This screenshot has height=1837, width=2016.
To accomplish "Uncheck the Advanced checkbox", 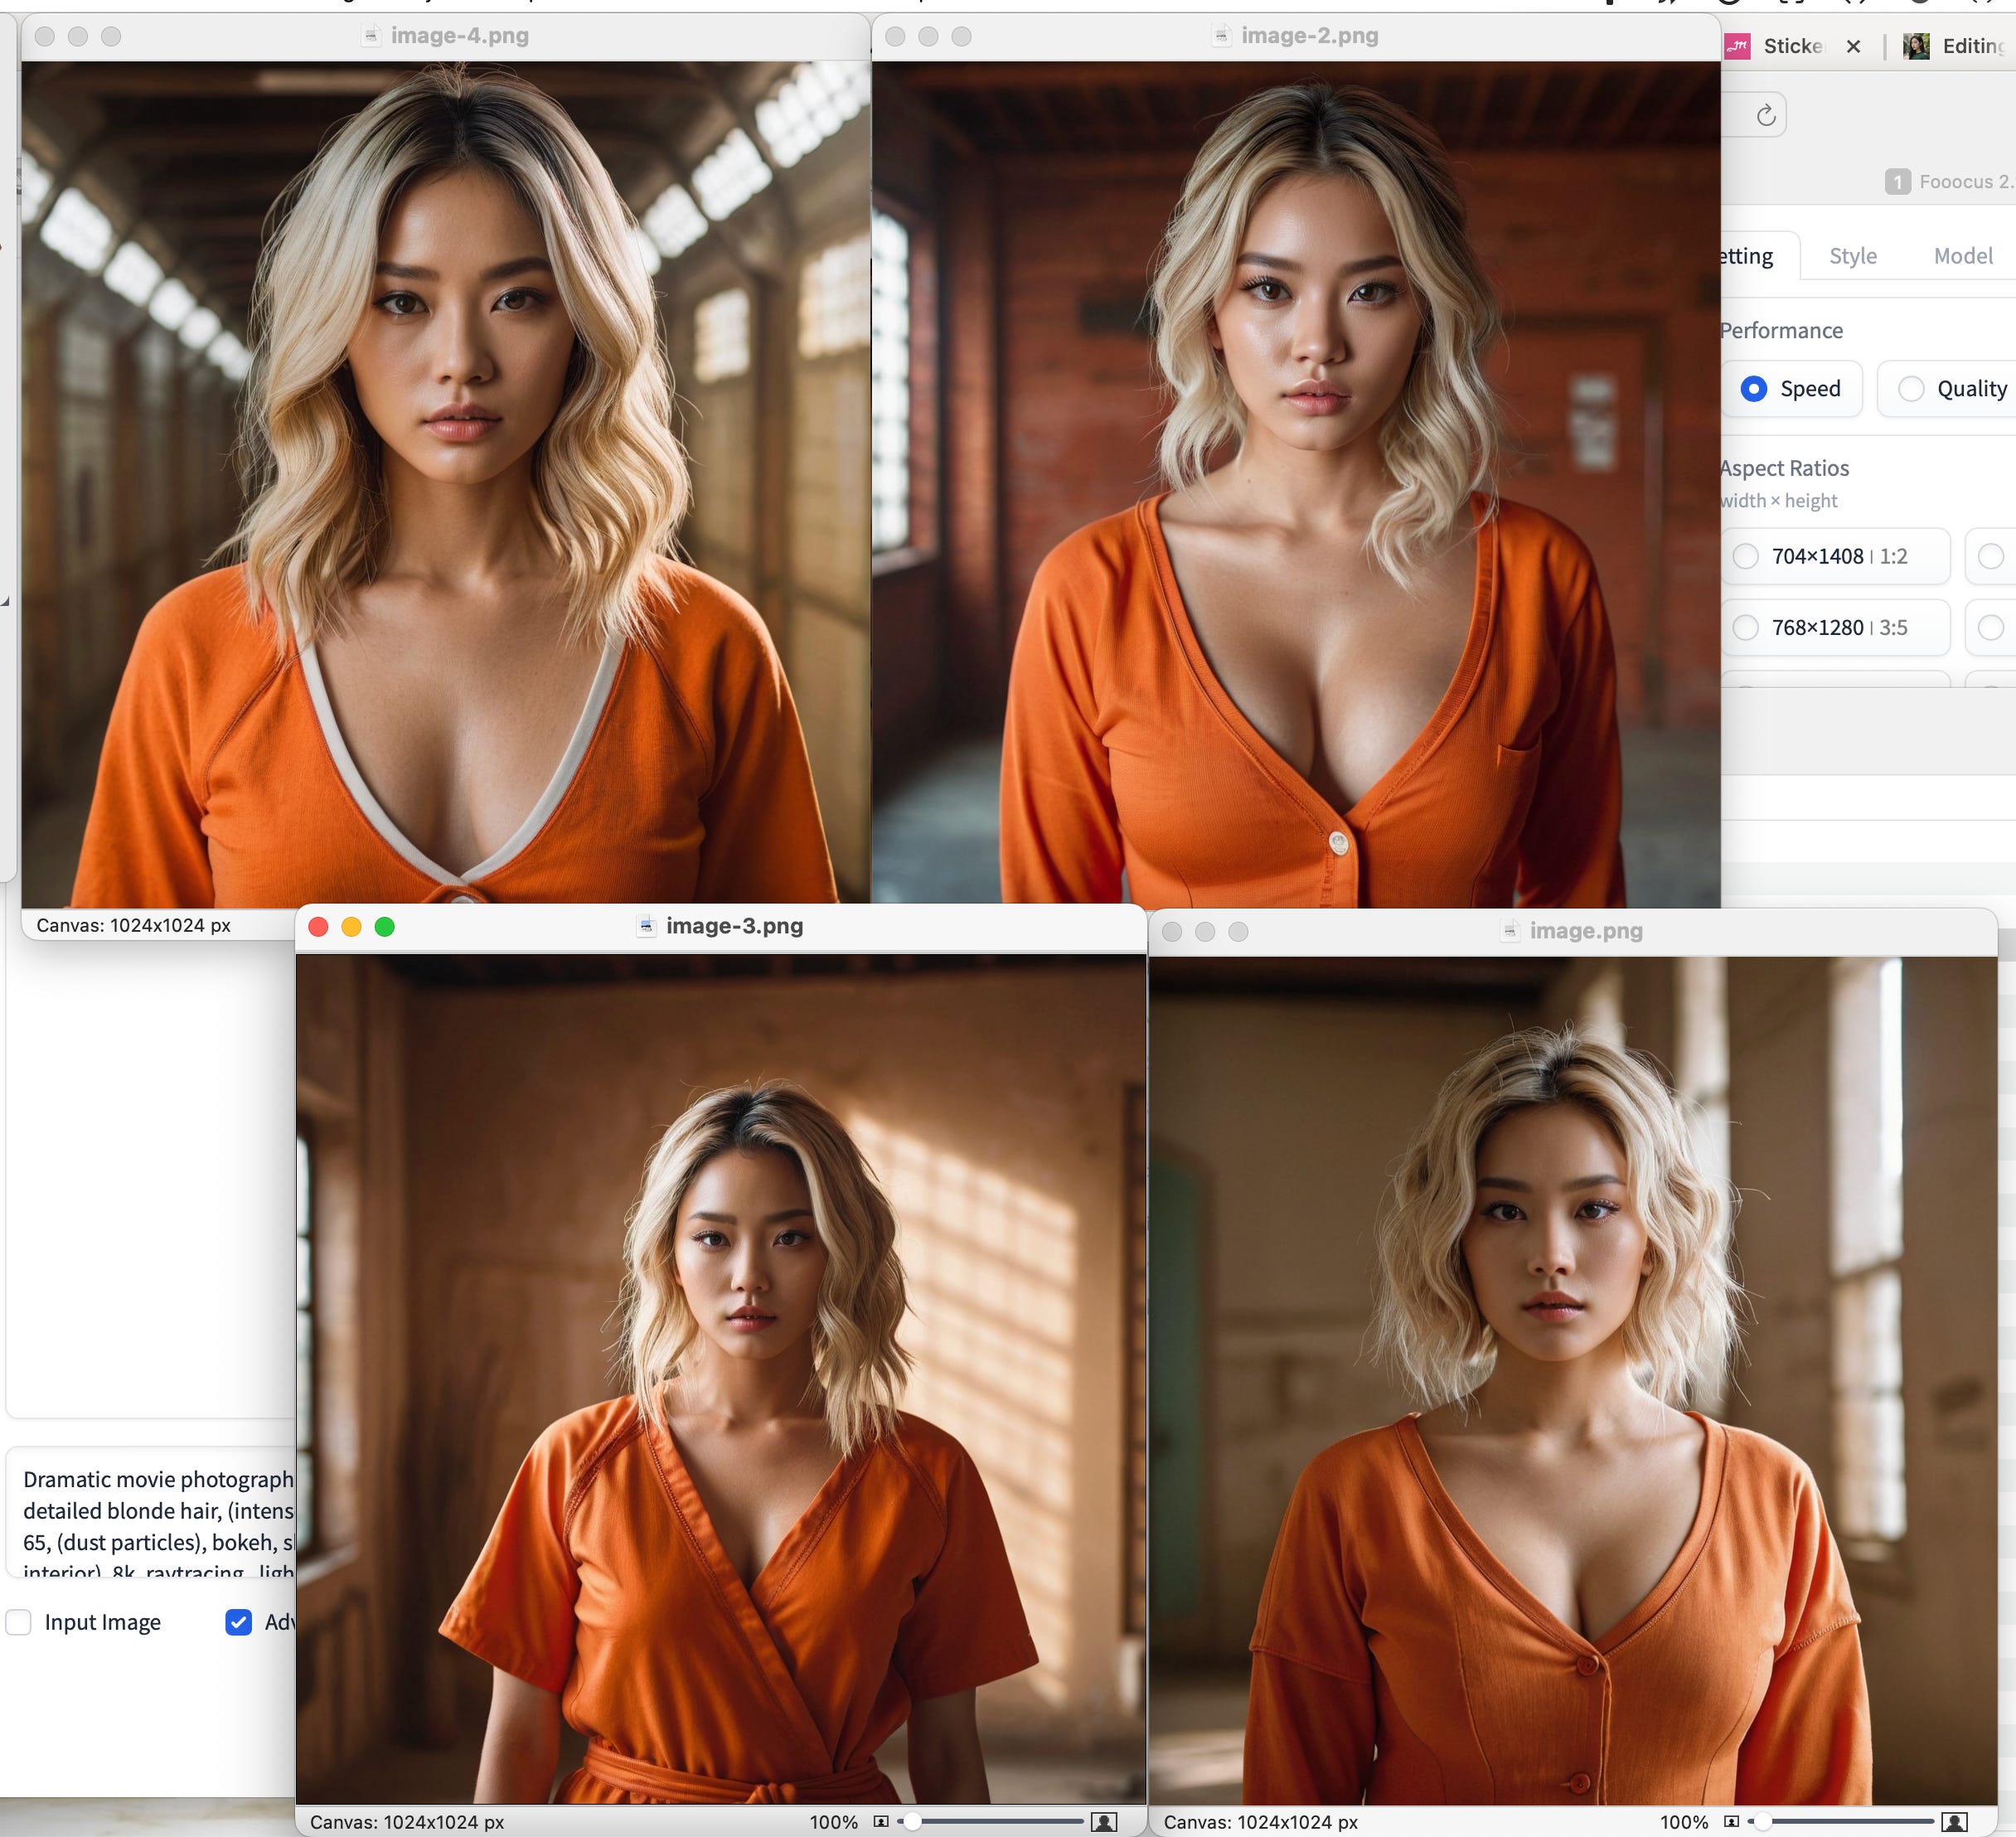I will pyautogui.click(x=239, y=1622).
